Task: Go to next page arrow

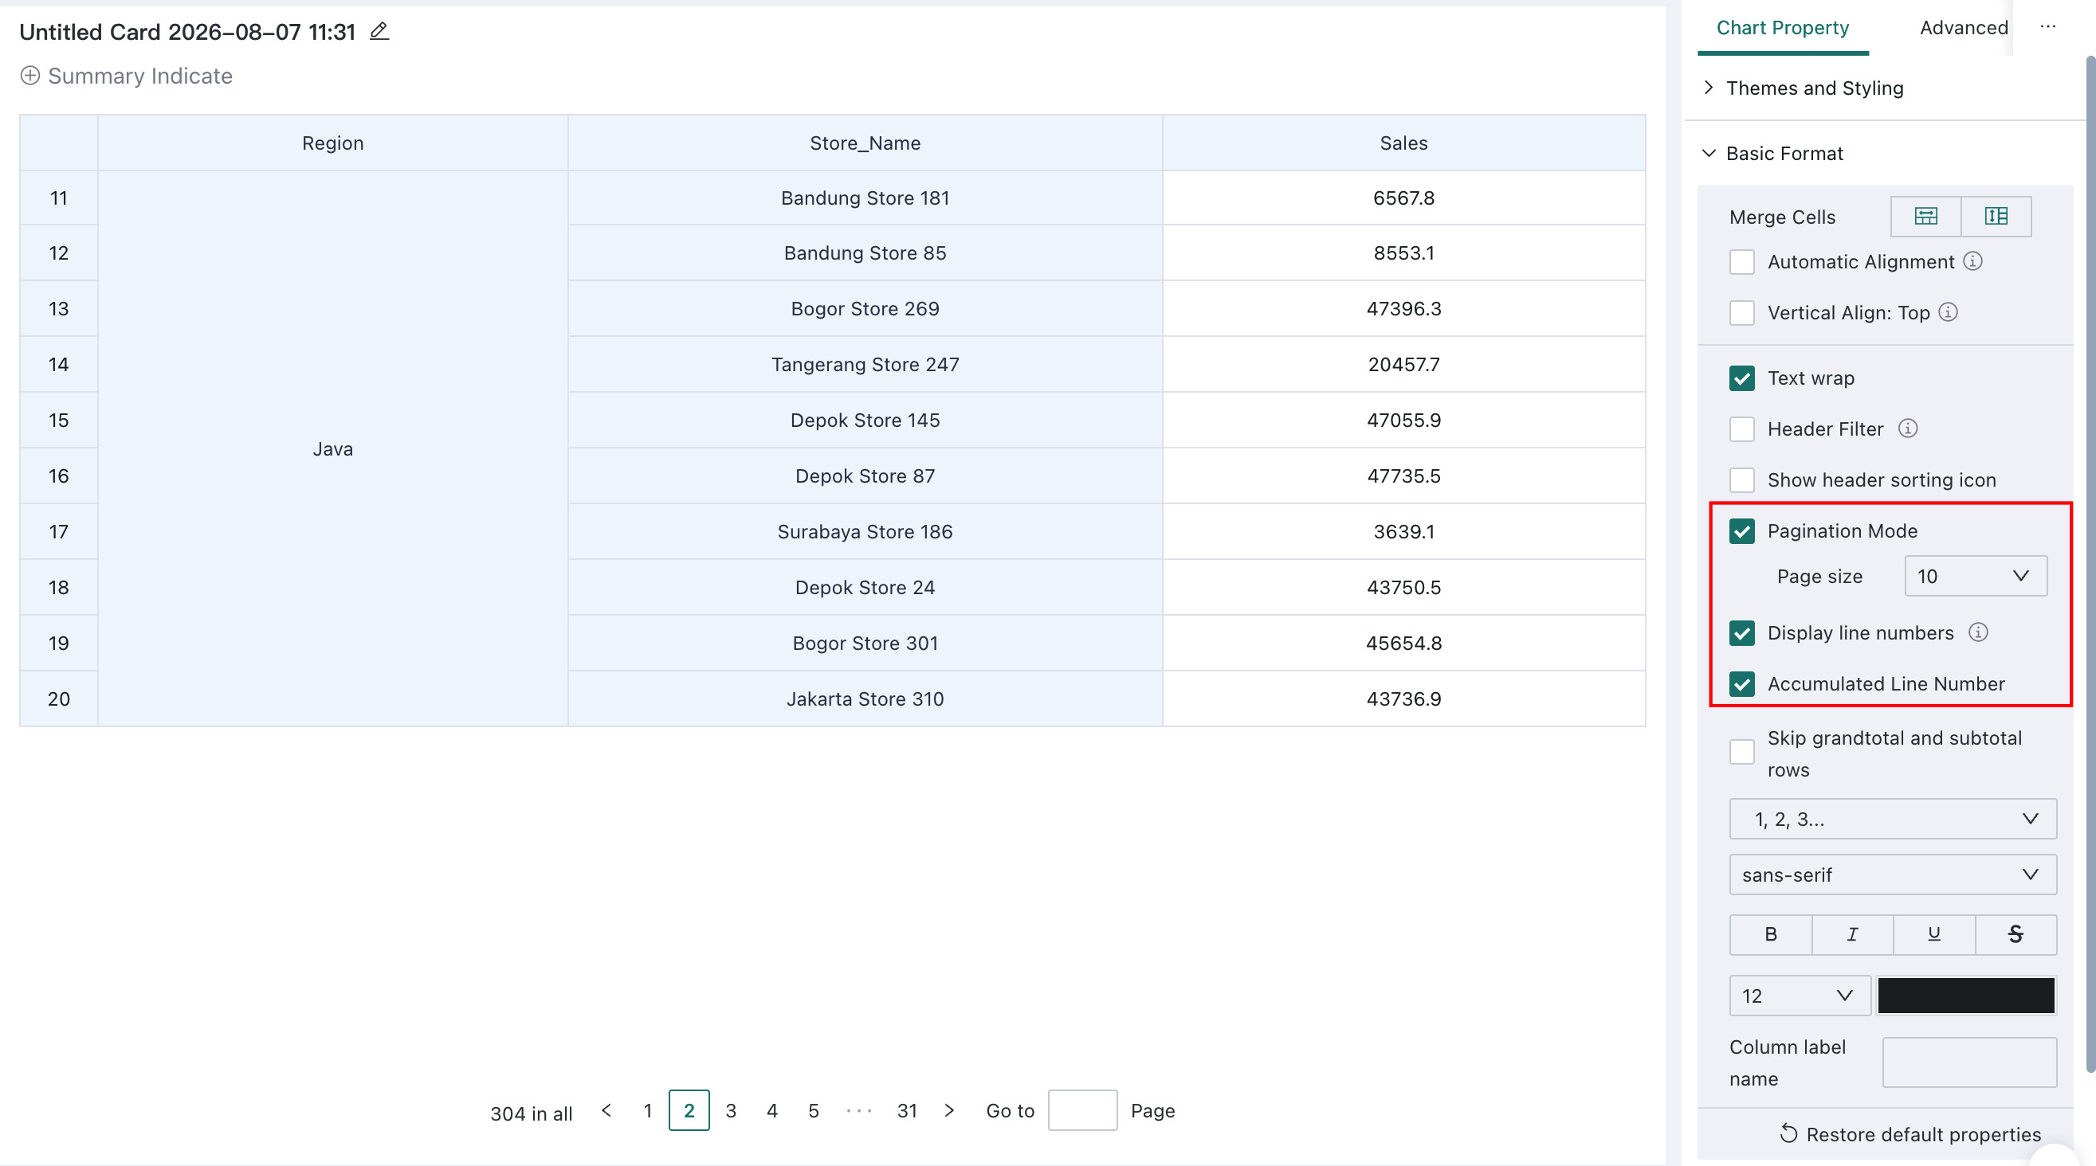Action: [949, 1110]
